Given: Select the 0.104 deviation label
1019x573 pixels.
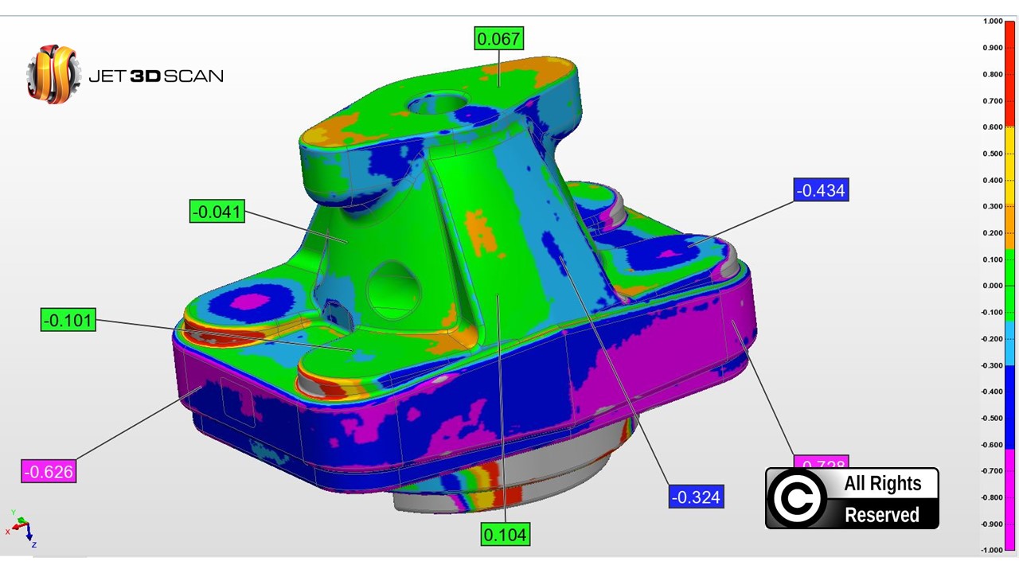Looking at the screenshot, I should click(x=505, y=535).
